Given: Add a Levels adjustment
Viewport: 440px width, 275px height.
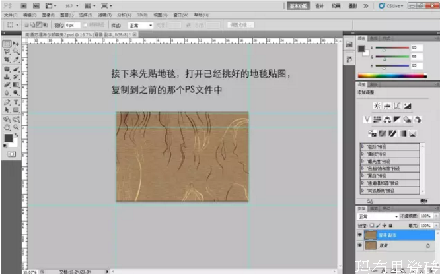Looking at the screenshot, I should click(x=387, y=106).
